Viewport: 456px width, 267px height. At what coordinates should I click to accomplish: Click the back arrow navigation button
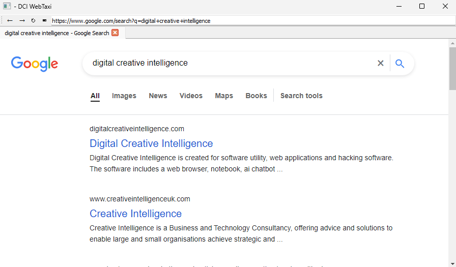pos(10,20)
